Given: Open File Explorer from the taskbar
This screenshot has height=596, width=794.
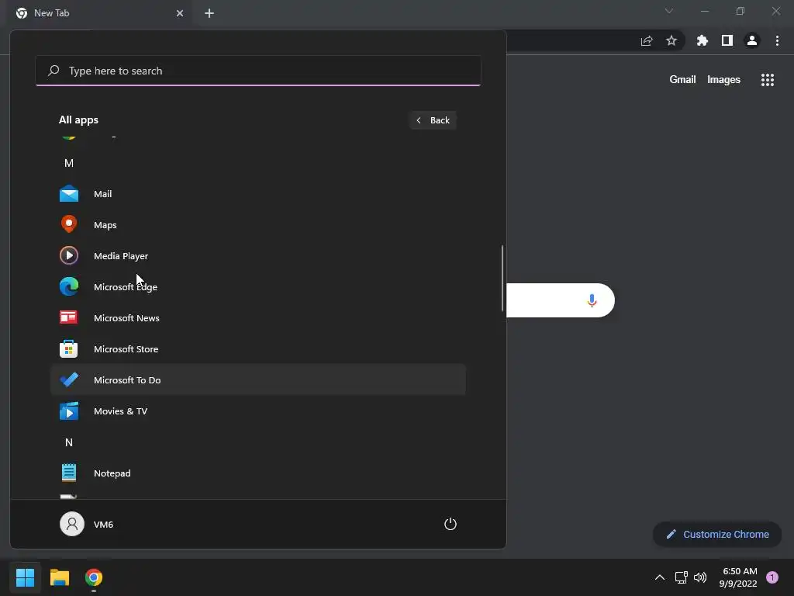Looking at the screenshot, I should 60,577.
